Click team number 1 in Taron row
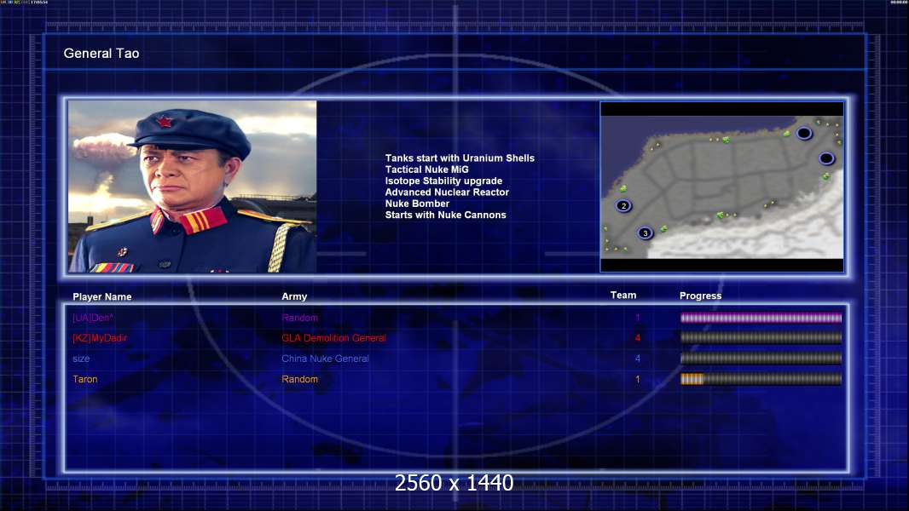 [x=638, y=379]
